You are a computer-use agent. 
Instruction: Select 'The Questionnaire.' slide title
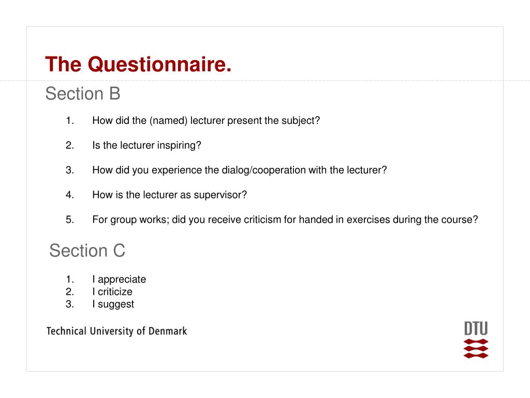138,64
